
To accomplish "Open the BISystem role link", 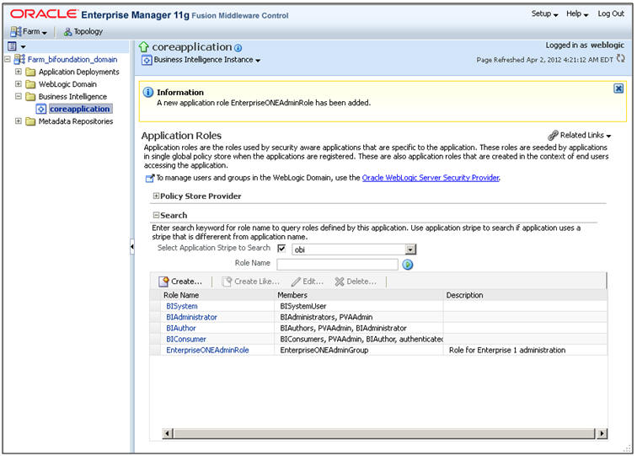I will coord(182,306).
